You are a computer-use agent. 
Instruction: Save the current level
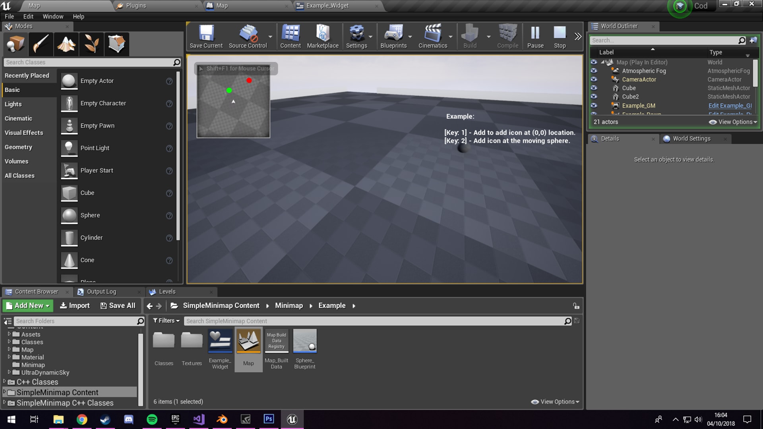click(x=206, y=36)
